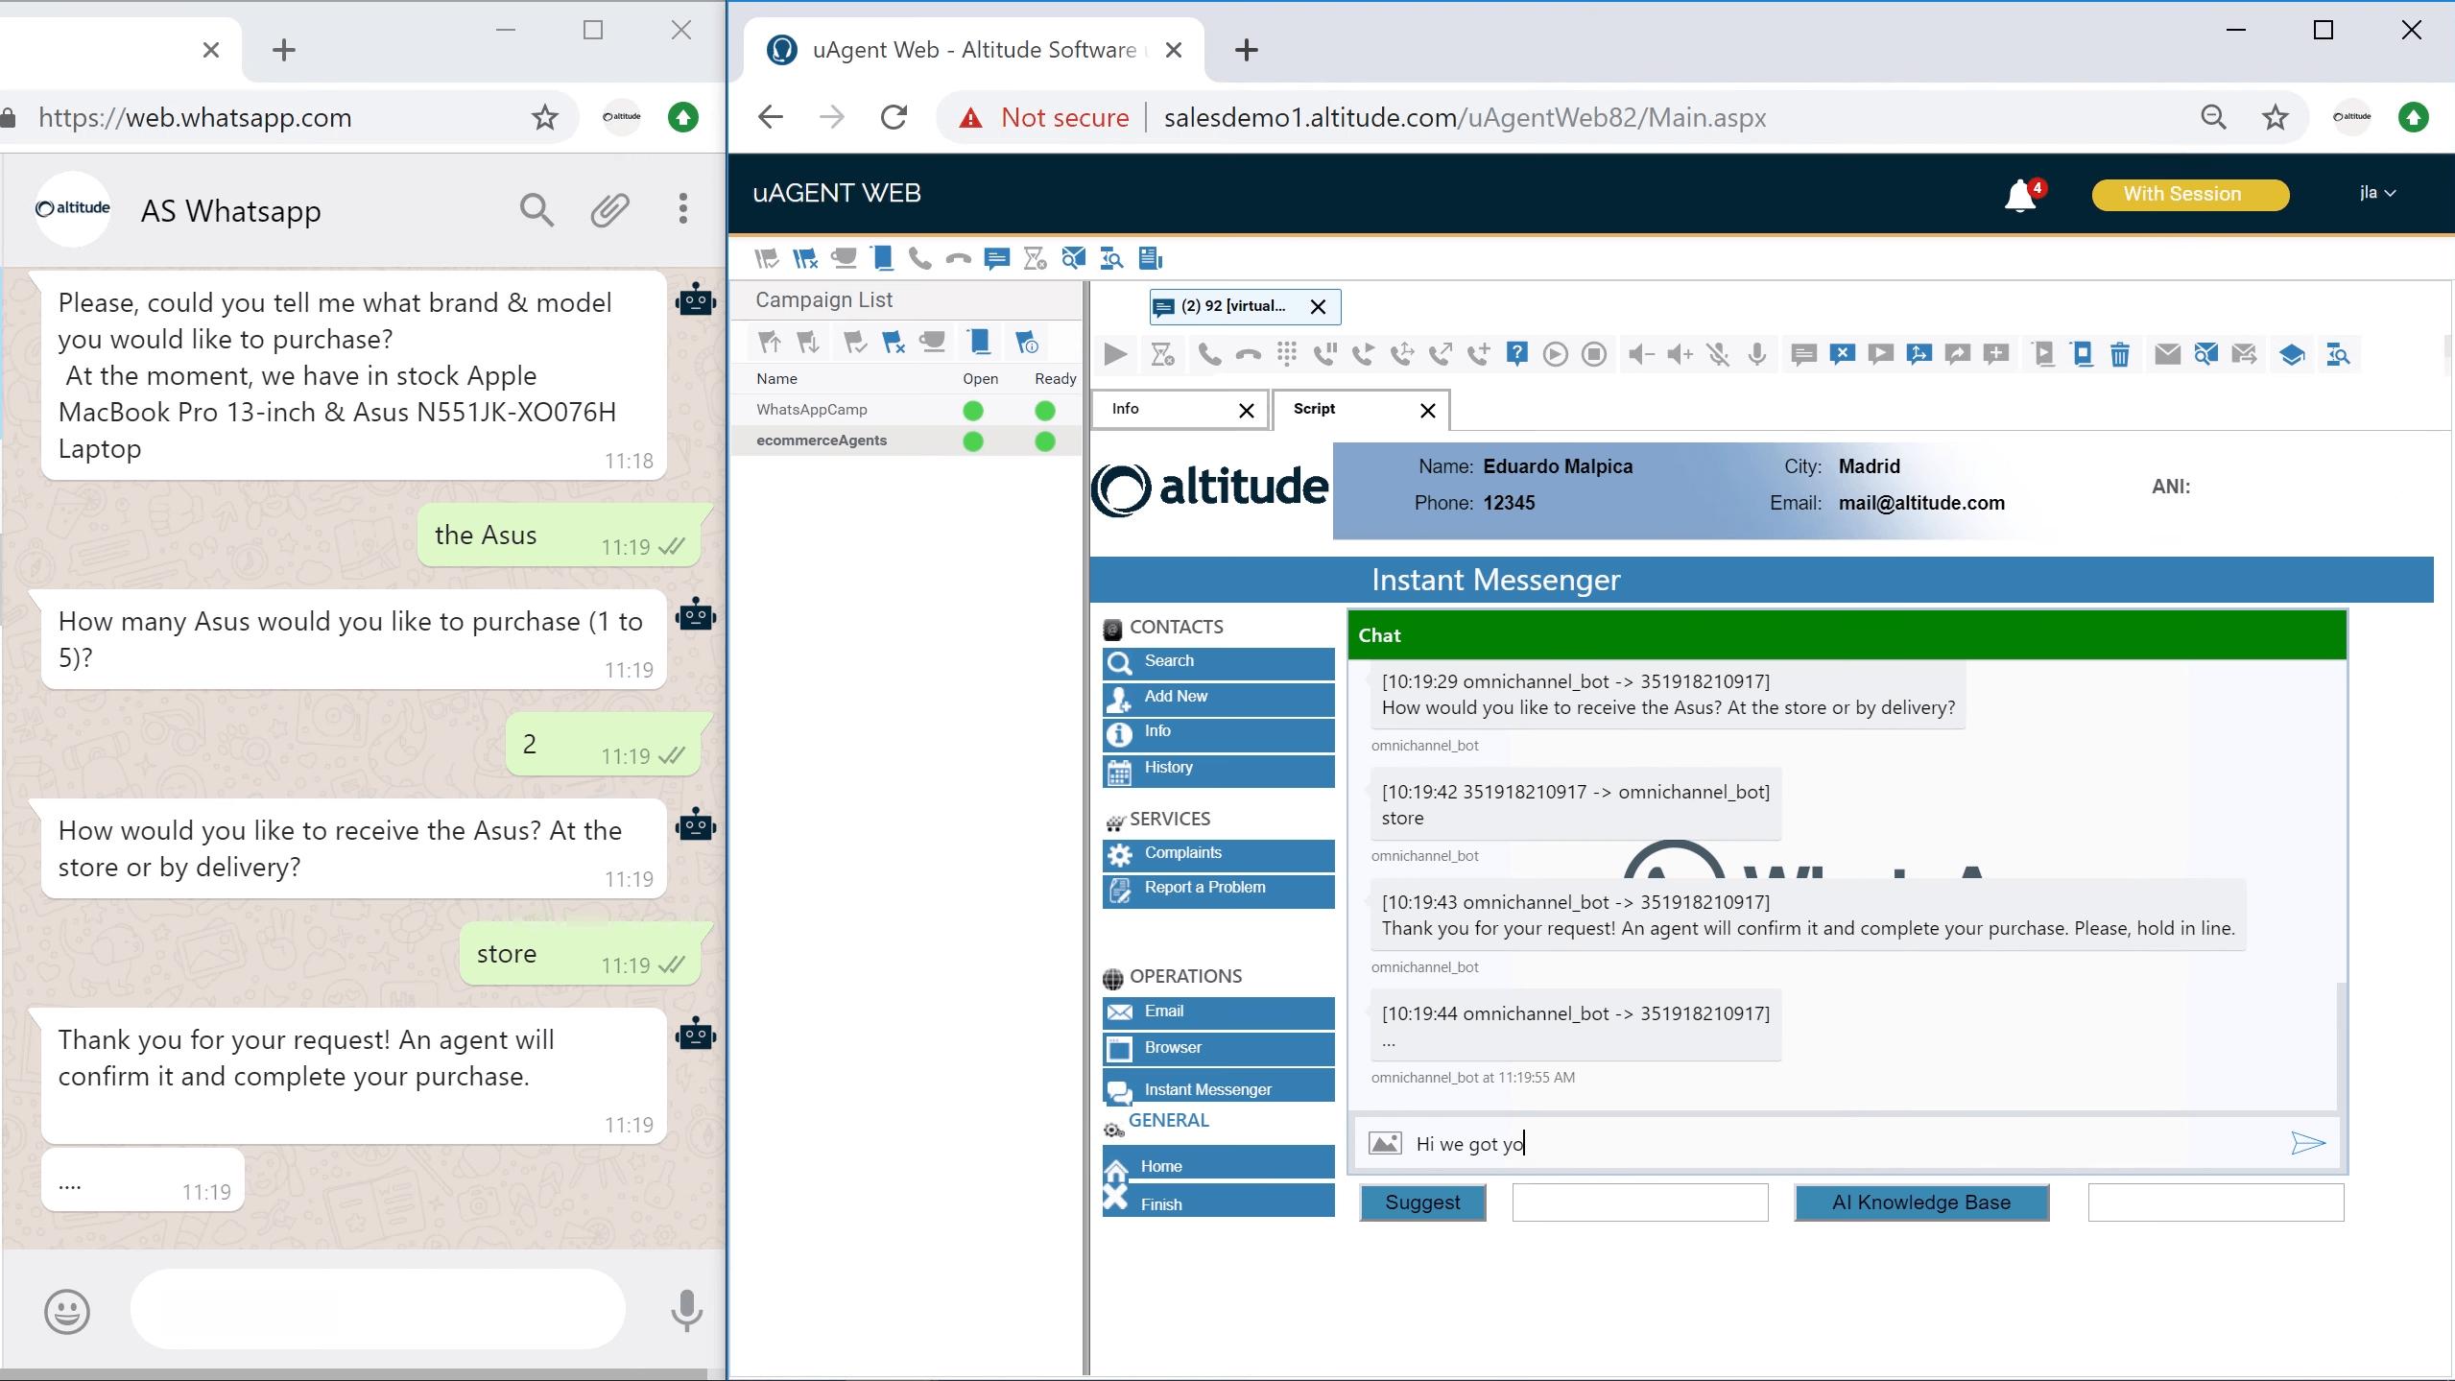Open the Instant Messenger panel icon
The height and width of the screenshot is (1381, 2455).
tap(1118, 1087)
